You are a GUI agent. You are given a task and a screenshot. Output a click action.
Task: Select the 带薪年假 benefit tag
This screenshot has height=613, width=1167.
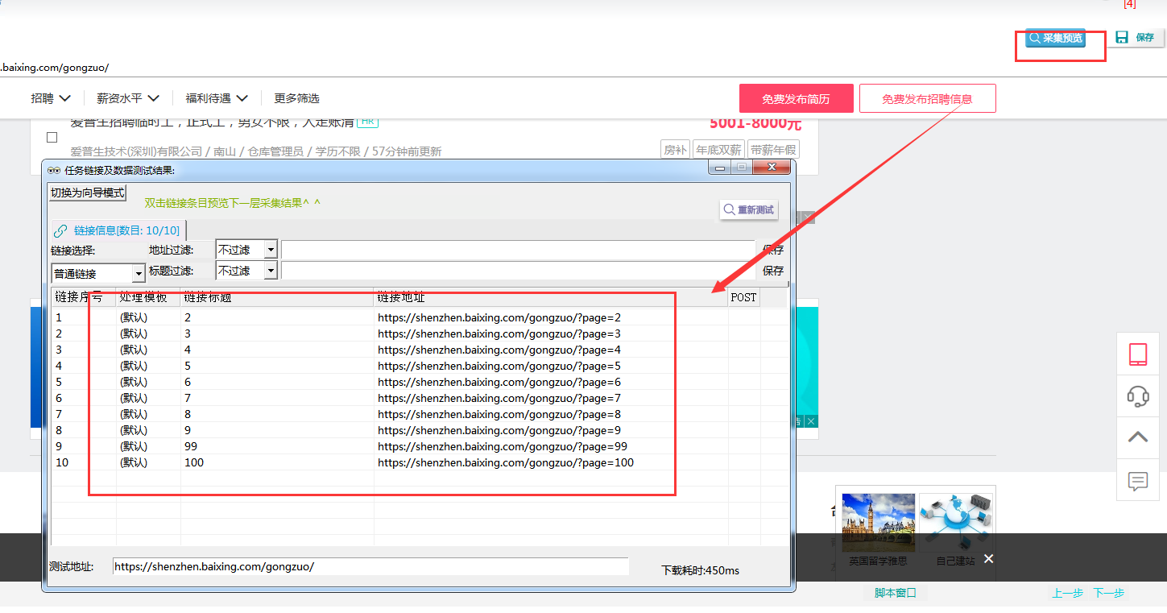coord(773,150)
